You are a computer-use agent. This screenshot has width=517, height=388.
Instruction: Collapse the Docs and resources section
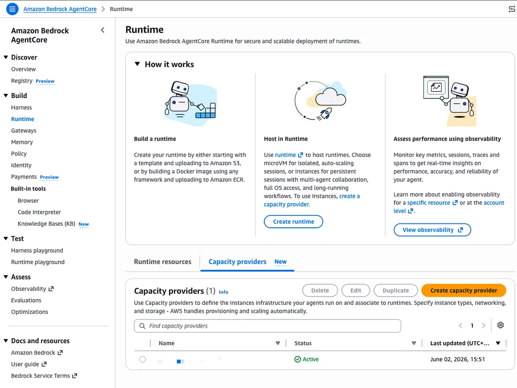click(6, 341)
